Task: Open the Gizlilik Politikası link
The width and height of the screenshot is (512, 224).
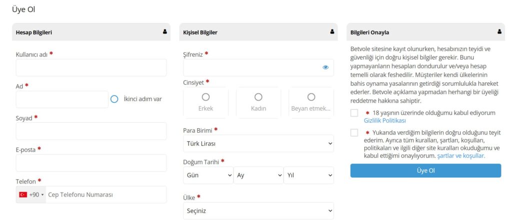Action: point(384,120)
